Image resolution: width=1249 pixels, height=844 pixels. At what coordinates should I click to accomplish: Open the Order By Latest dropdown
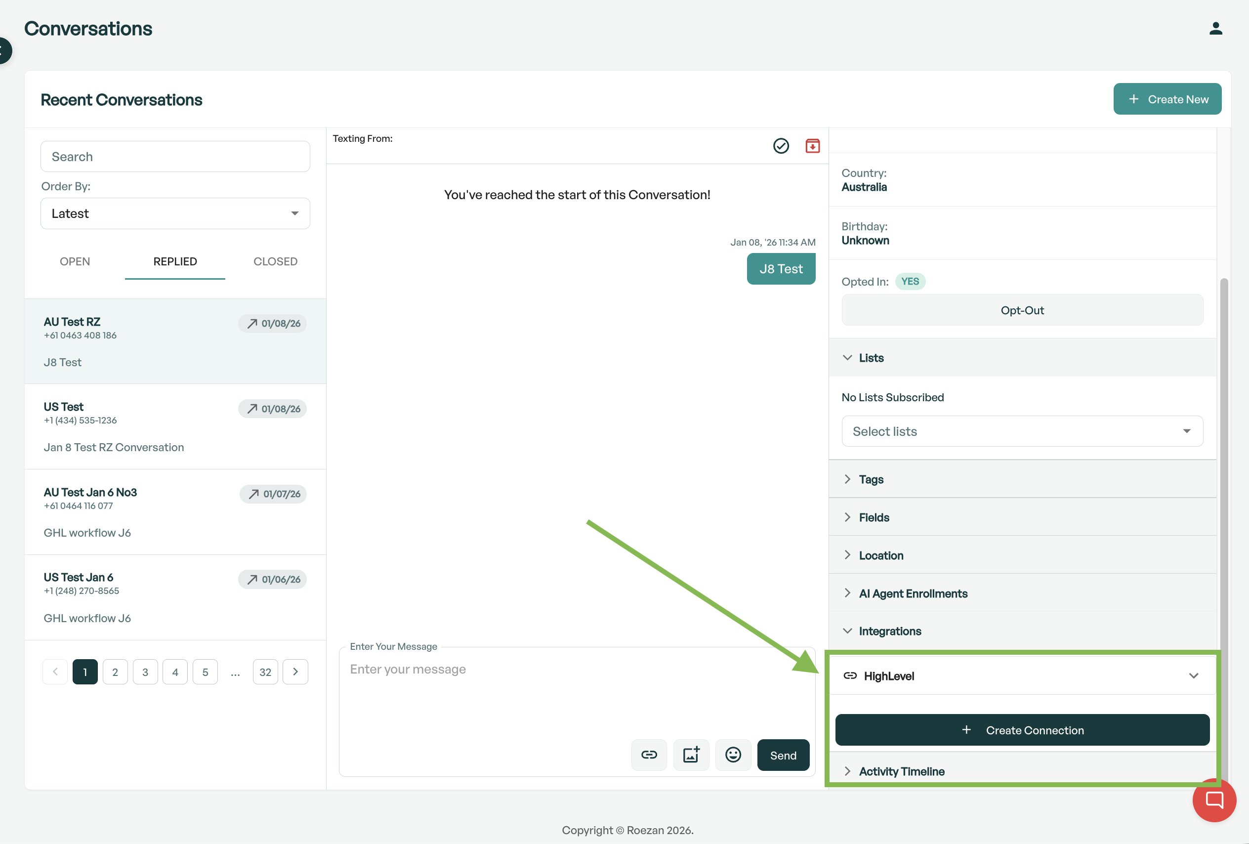pos(175,213)
